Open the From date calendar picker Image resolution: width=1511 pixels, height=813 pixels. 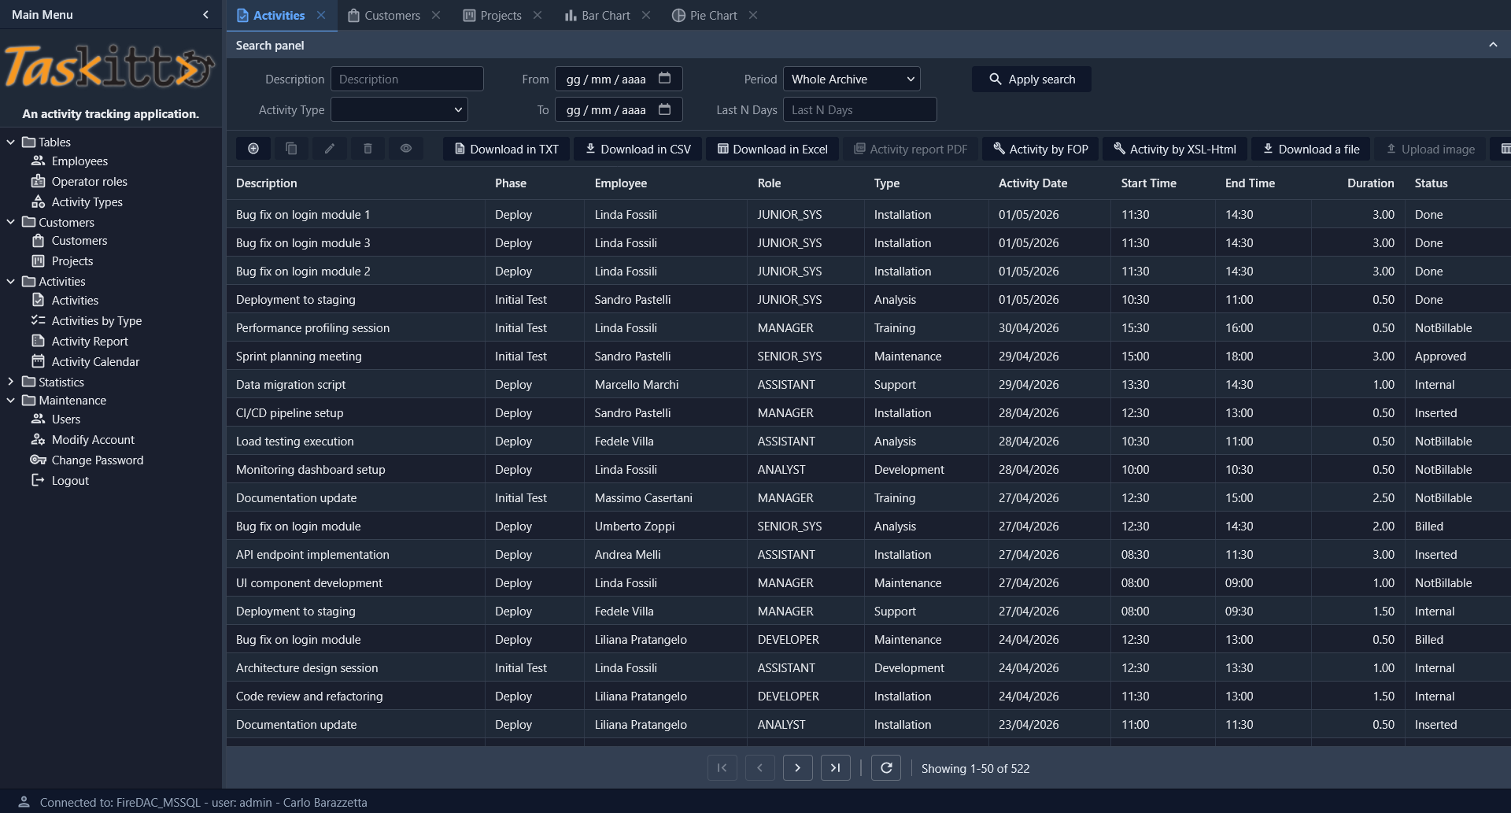[x=665, y=79]
